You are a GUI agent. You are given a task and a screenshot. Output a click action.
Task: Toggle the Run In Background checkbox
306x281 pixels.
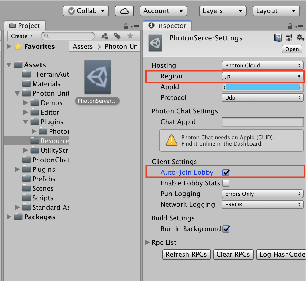[x=226, y=229]
